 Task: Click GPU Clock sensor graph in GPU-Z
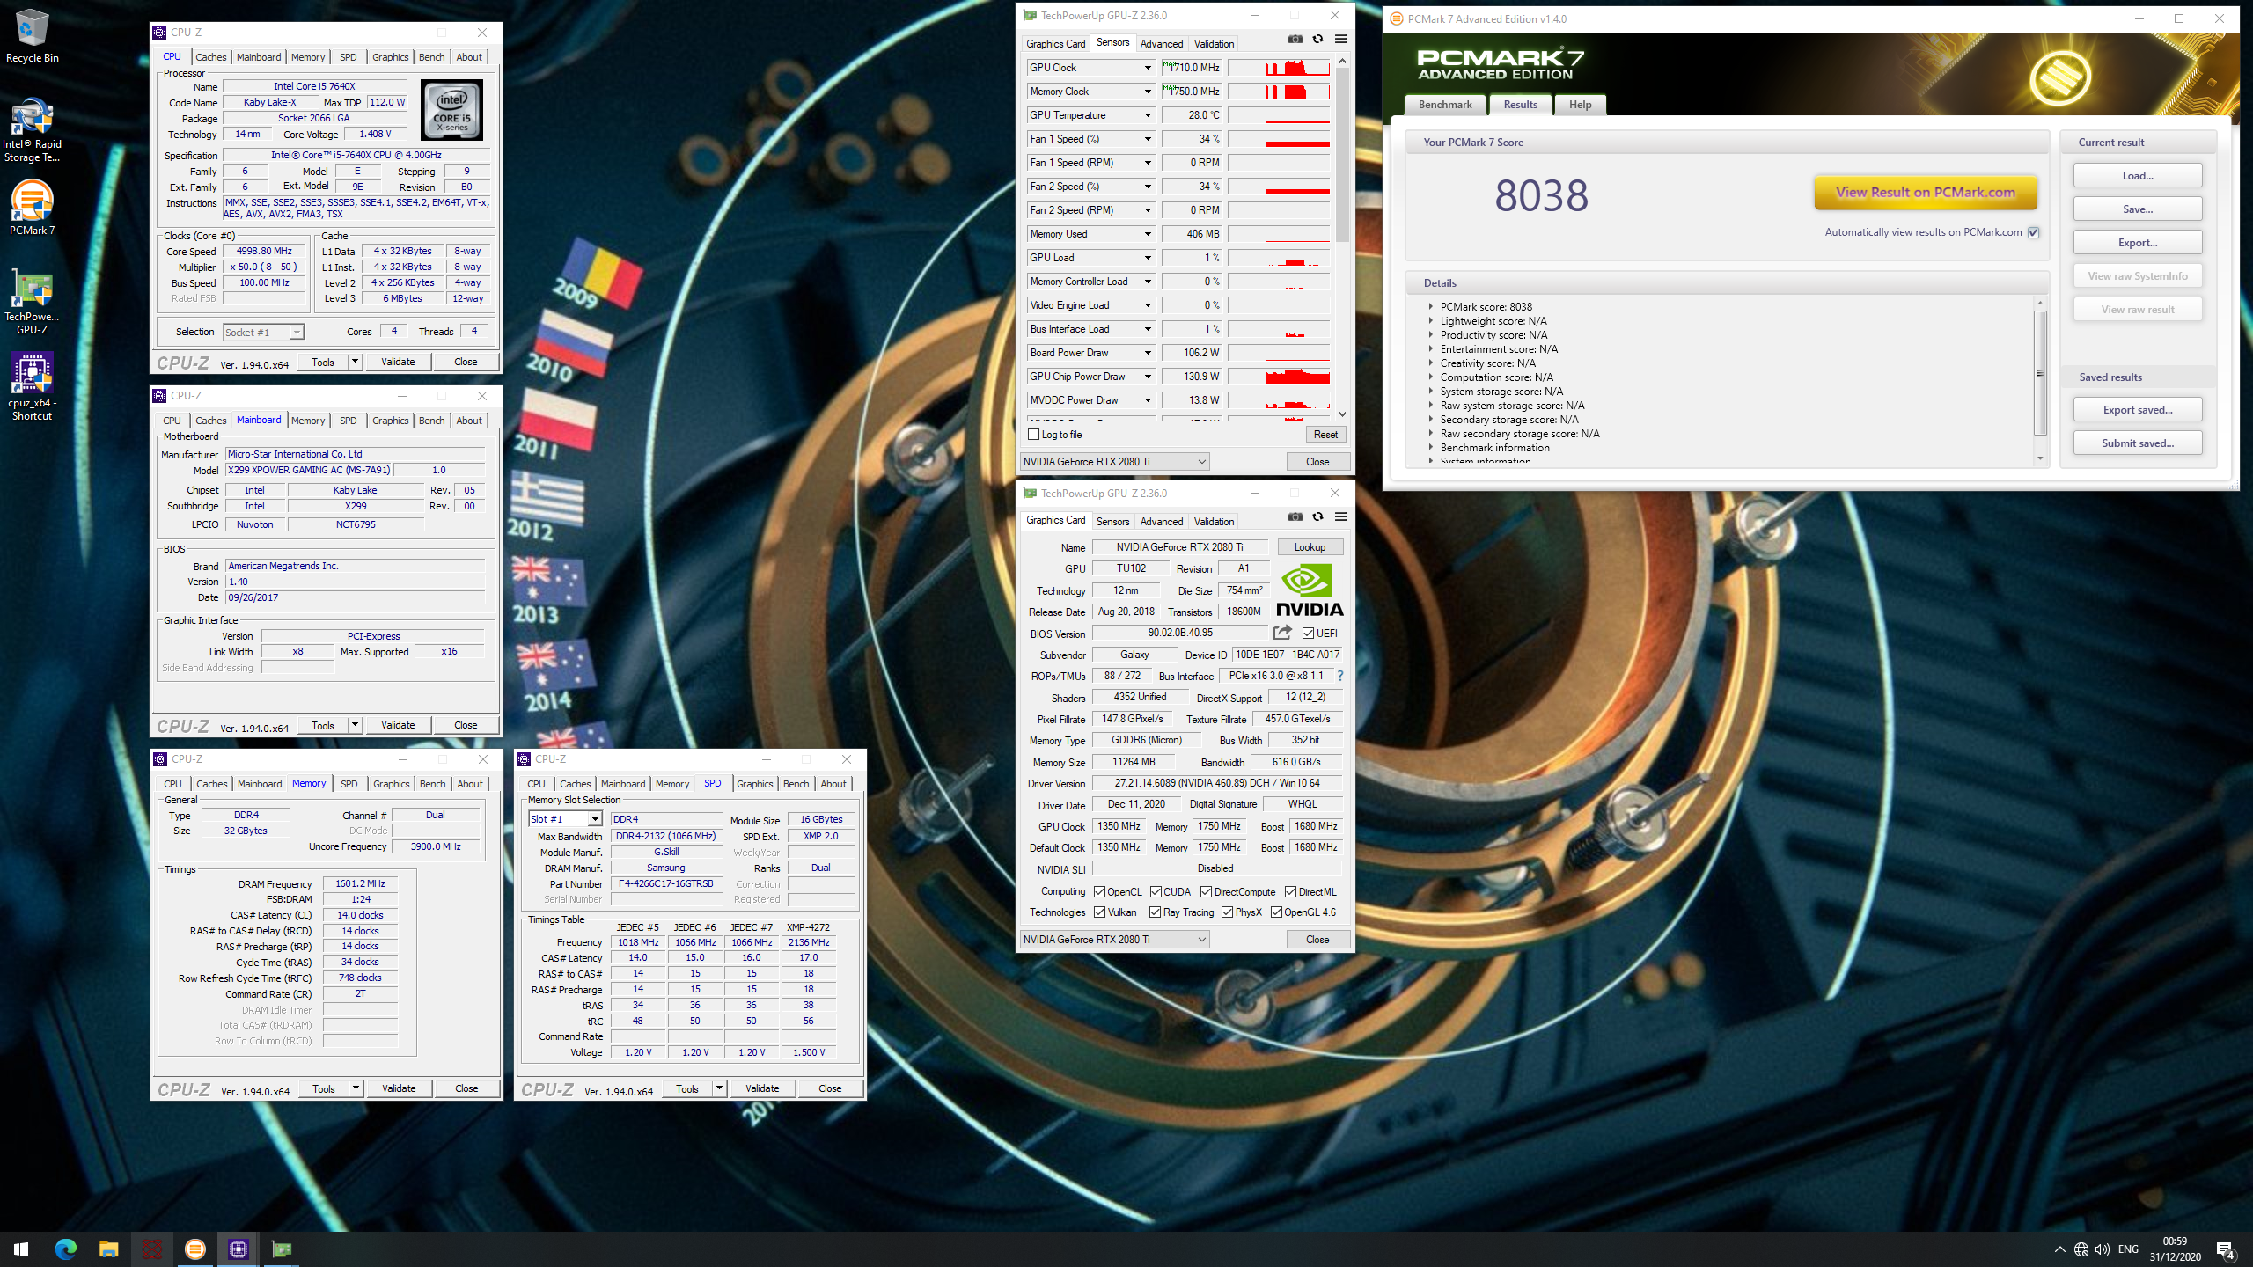tap(1279, 68)
